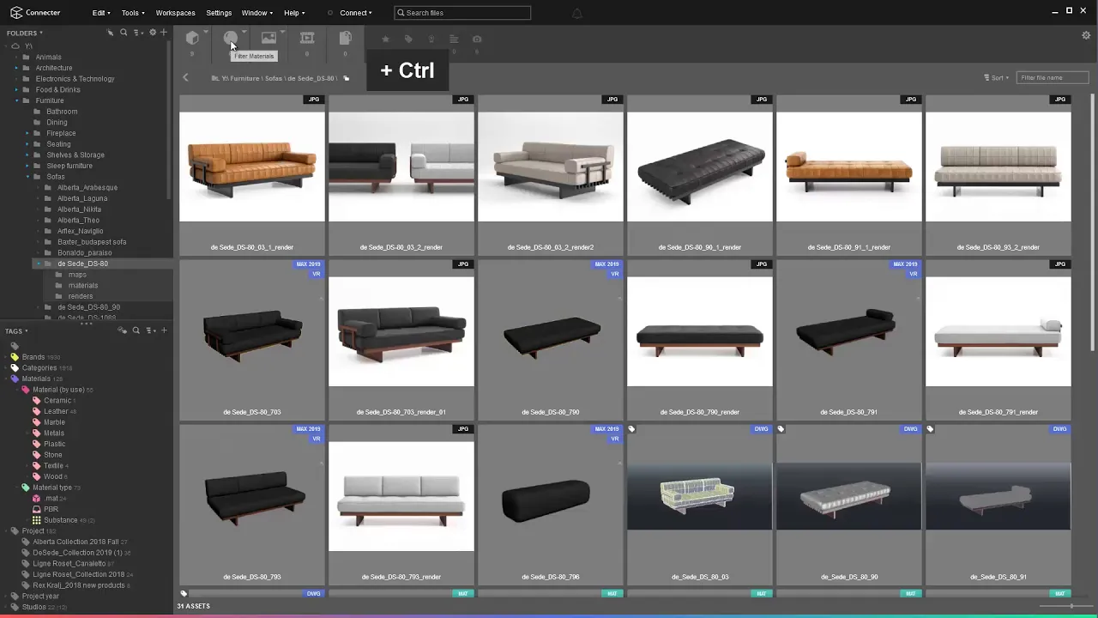Select the PBR tag
Viewport: 1098px width, 618px height.
[51, 509]
